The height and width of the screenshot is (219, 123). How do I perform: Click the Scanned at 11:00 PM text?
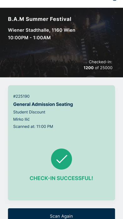[x=33, y=126]
